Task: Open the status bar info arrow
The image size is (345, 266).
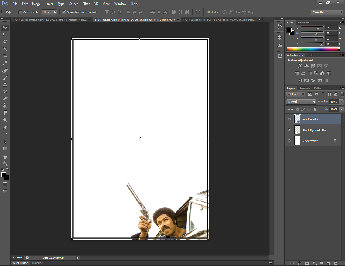Action: click(x=78, y=258)
